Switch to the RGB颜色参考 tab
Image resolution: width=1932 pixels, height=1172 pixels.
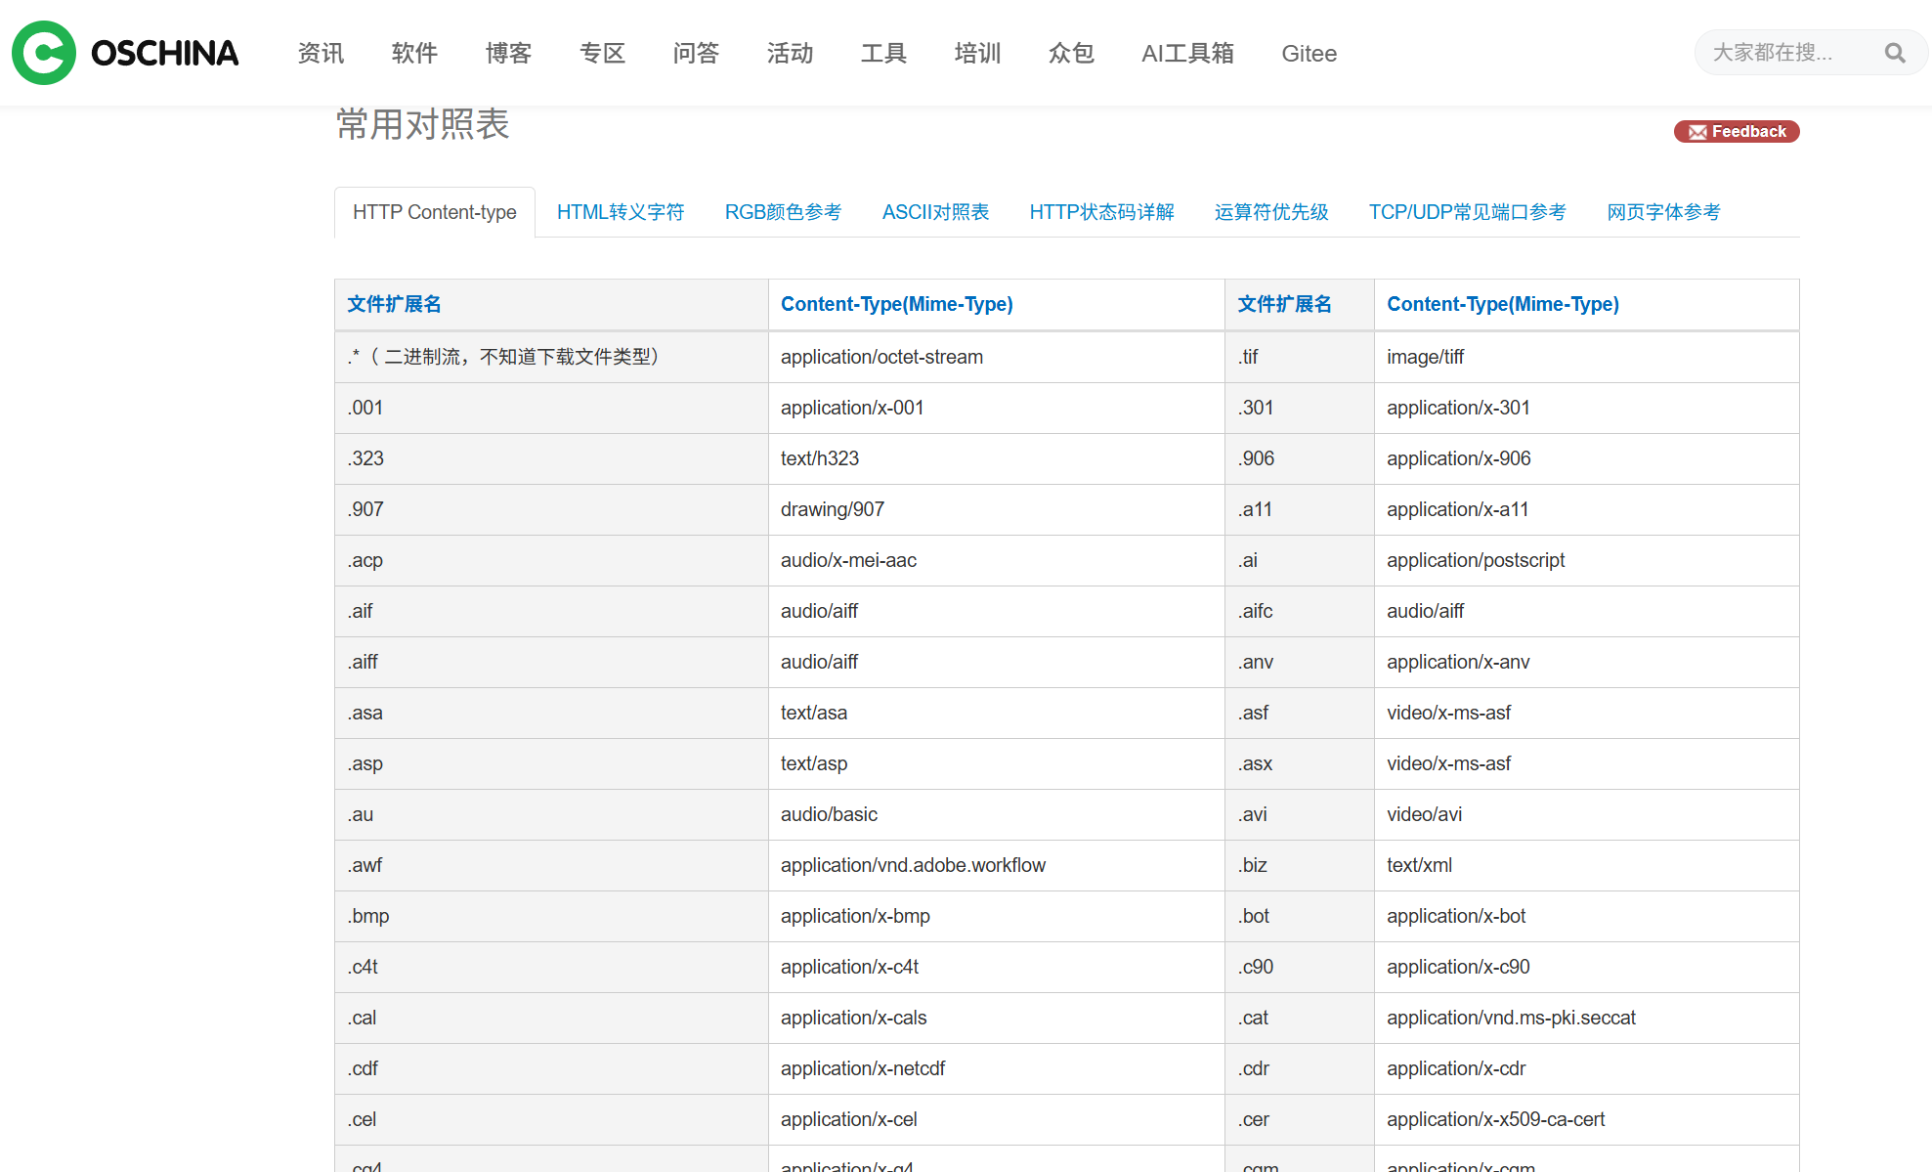(x=783, y=212)
